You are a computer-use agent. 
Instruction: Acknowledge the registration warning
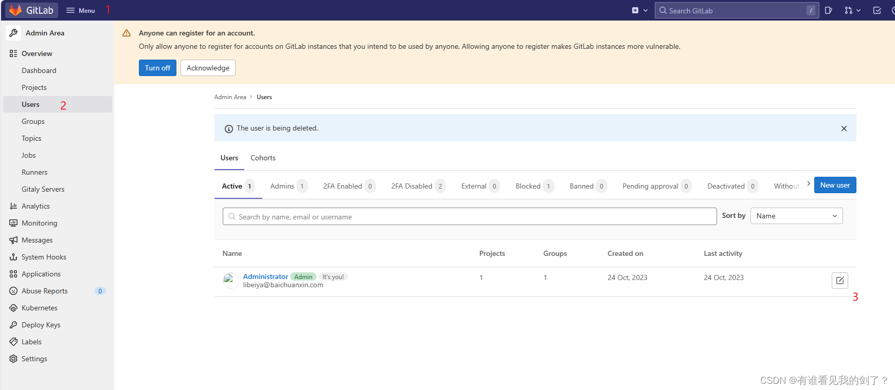pos(208,68)
